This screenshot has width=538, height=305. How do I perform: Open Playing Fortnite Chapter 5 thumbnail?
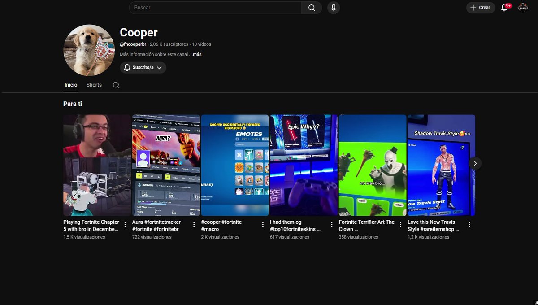coord(97,165)
